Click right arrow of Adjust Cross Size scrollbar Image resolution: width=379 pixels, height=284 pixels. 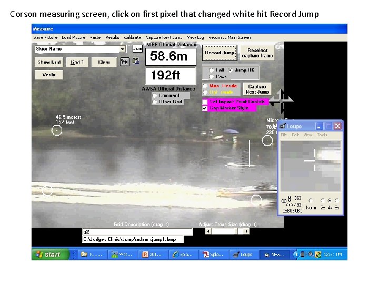point(246,231)
